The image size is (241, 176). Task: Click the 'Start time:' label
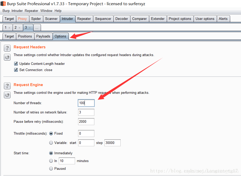coord(21,153)
